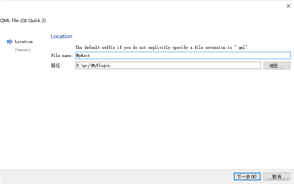The height and width of the screenshot is (184, 294).
Task: Select the Summary step in sidebar
Action: tap(23, 50)
